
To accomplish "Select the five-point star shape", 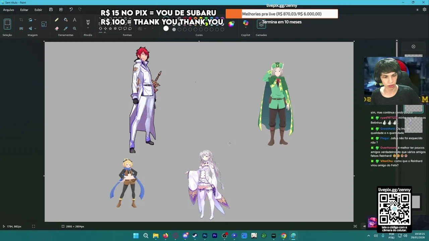I will (110, 29).
